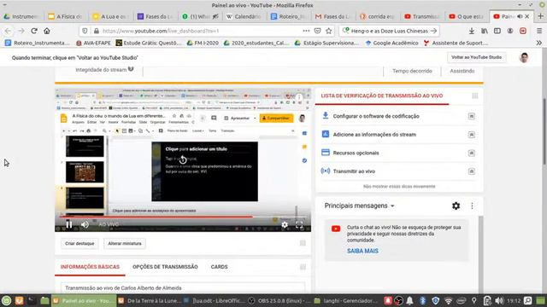Pause the live stream preview player
The height and width of the screenshot is (307, 547).
click(69, 224)
